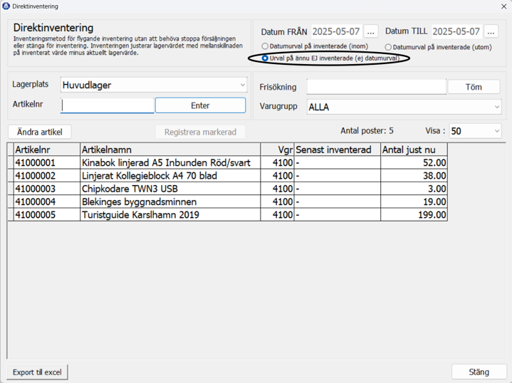Click Senast inventerad cell of Kinabok row
The image size is (512, 383).
[x=338, y=162]
